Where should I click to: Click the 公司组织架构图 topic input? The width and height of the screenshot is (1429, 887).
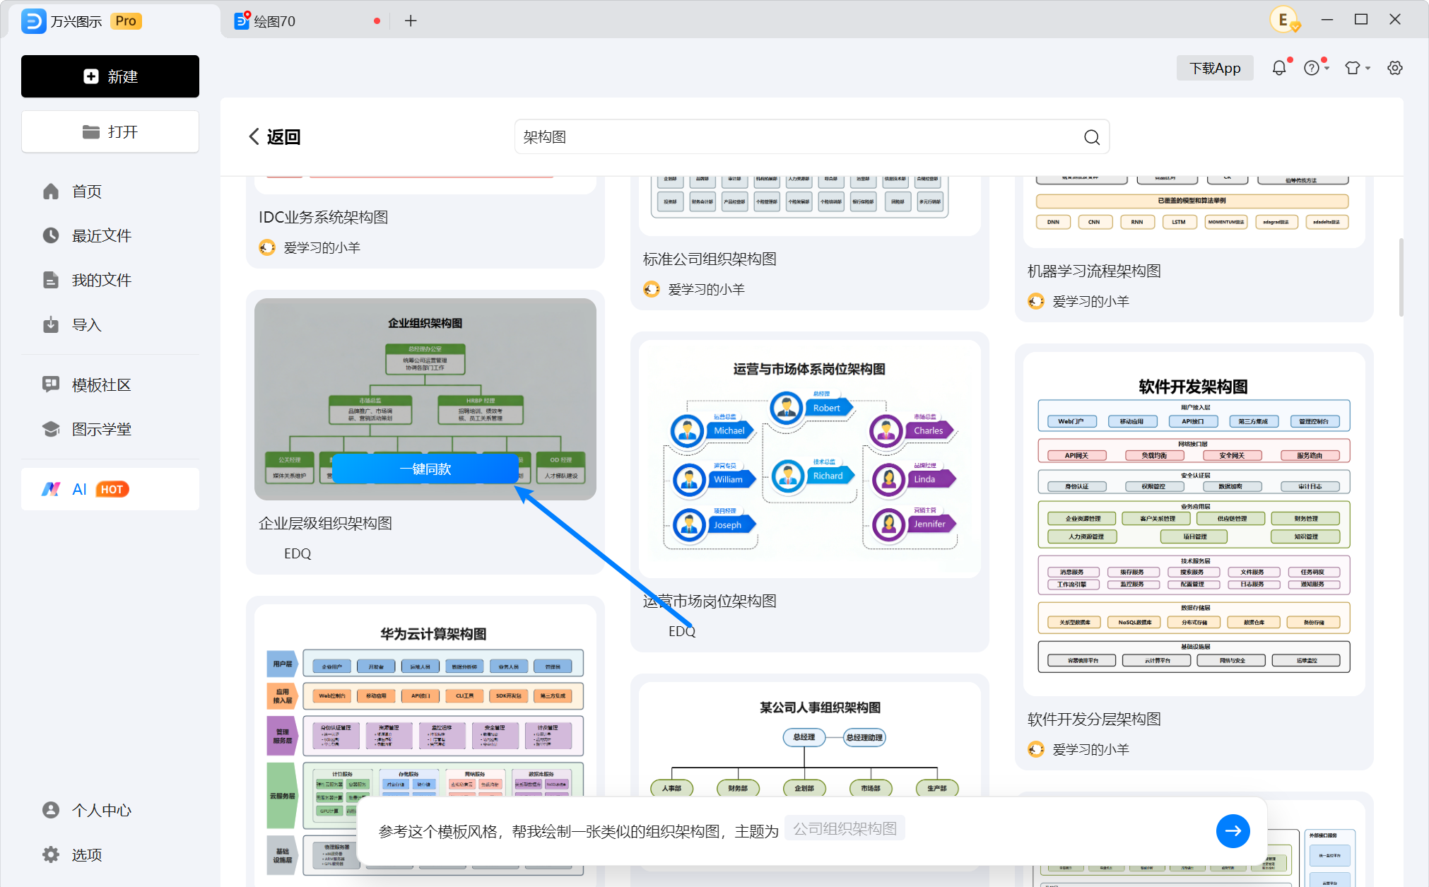845,828
